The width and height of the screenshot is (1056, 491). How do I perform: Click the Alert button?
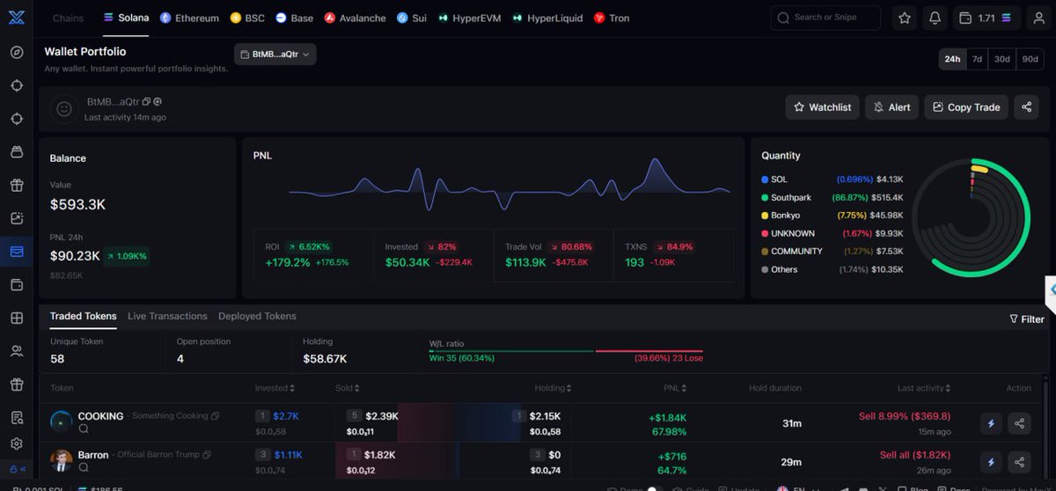[892, 107]
